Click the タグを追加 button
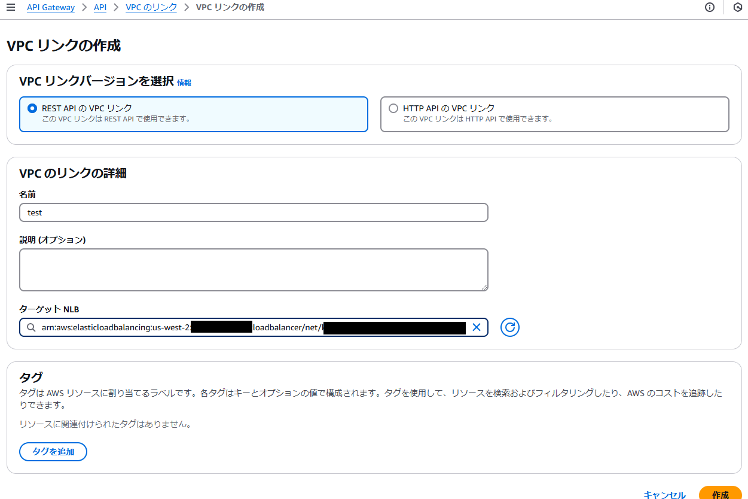 pos(53,452)
